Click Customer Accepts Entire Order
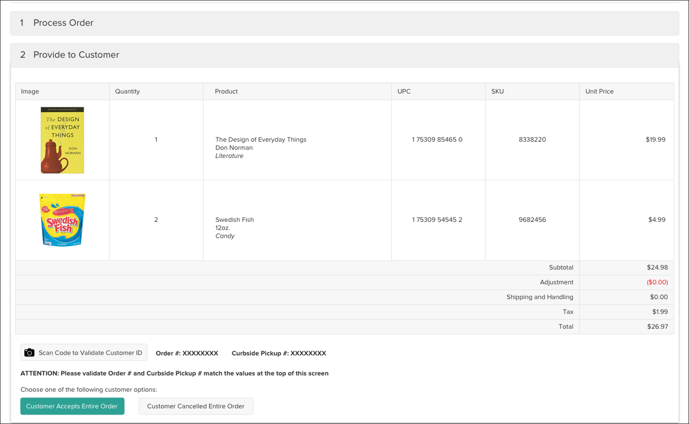This screenshot has height=424, width=689. [x=72, y=406]
